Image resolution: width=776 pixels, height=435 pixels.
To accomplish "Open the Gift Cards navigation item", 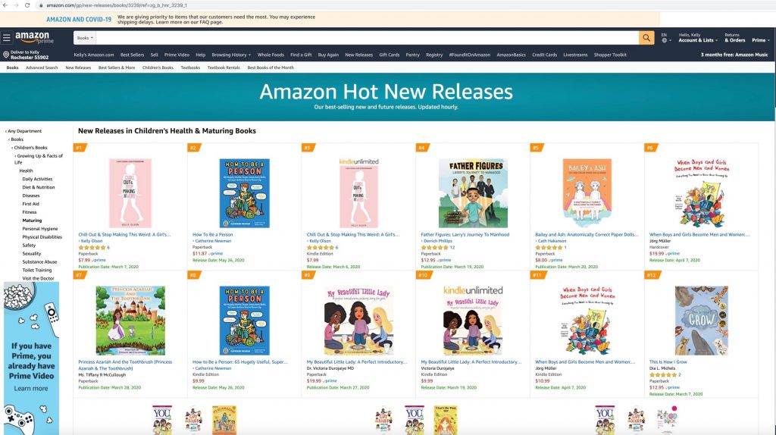I will pyautogui.click(x=389, y=55).
